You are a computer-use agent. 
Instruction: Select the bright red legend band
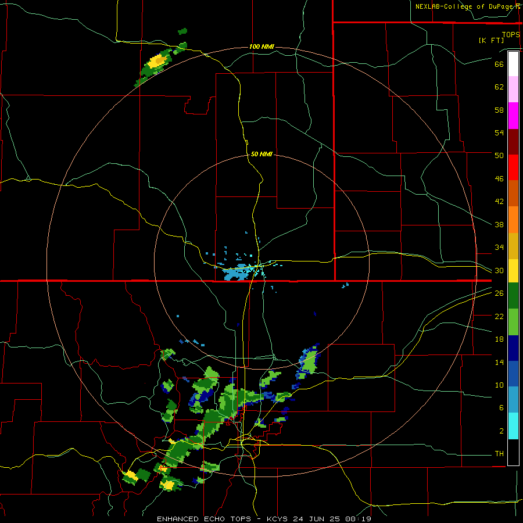tap(513, 167)
